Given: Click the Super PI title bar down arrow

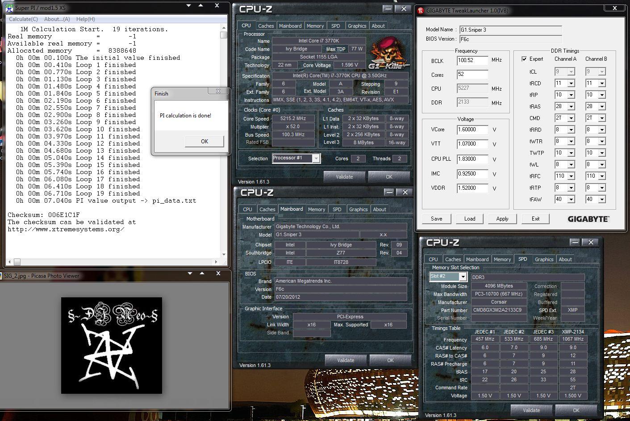Looking at the screenshot, I should coord(189,6).
